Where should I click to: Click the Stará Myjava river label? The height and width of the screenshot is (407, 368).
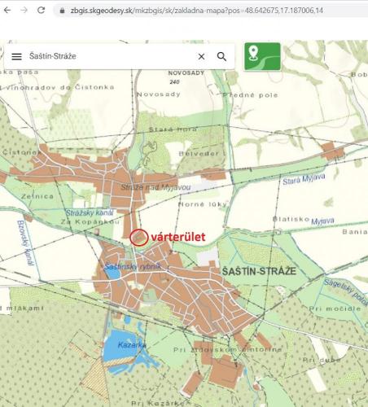pyautogui.click(x=304, y=179)
